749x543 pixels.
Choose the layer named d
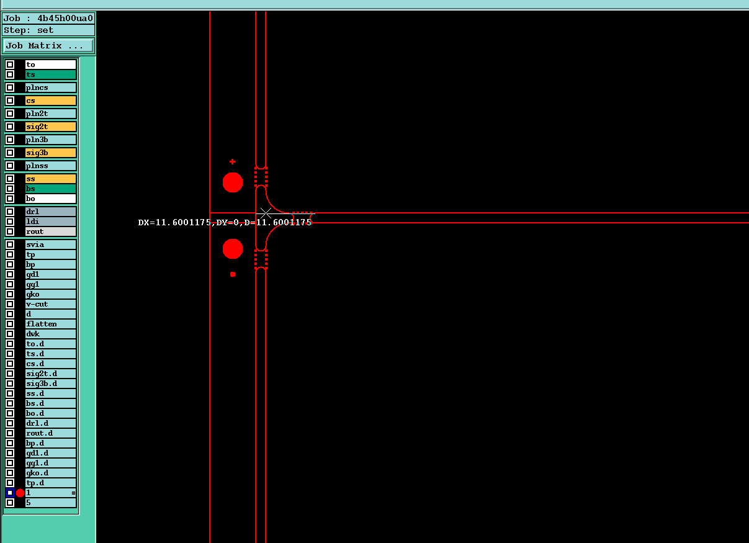tap(51, 314)
